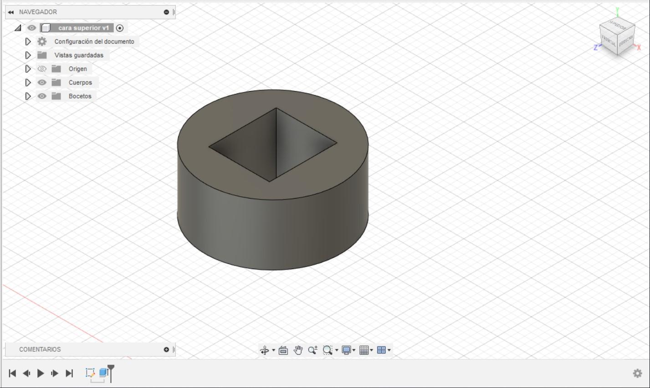Open the Display Settings dropdown arrow
This screenshot has height=388, width=650.
[x=354, y=350]
